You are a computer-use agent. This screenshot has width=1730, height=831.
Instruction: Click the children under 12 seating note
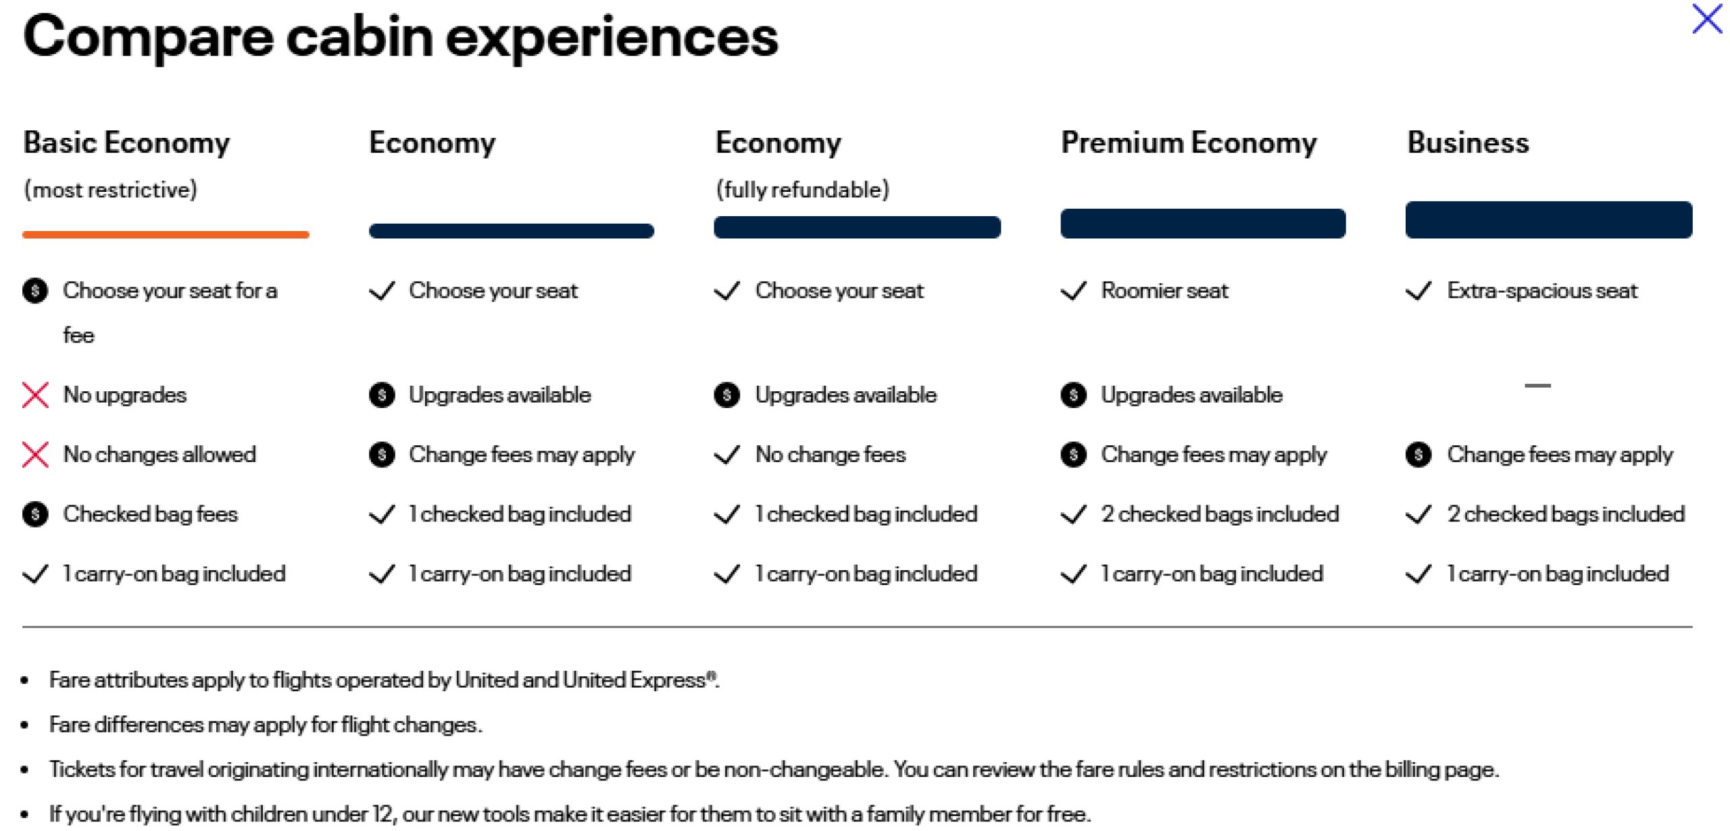point(570,814)
